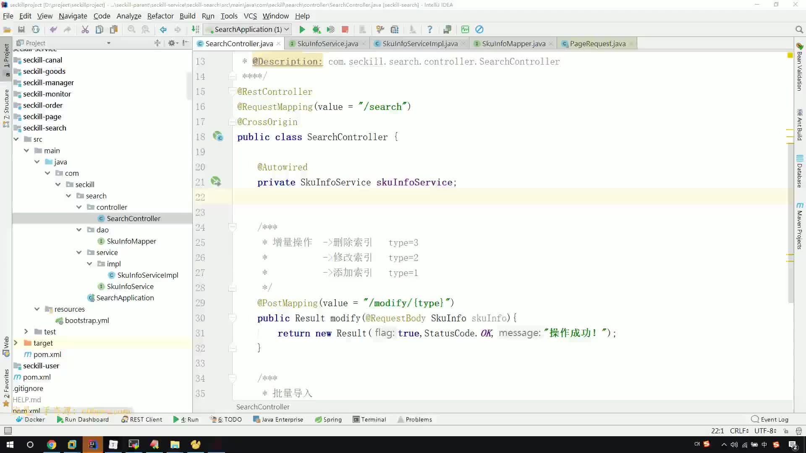Toggle the Problems panel view
This screenshot has height=453, width=806.
pyautogui.click(x=419, y=419)
